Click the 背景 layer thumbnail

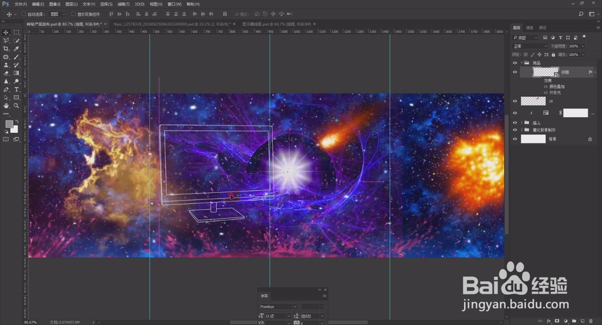click(533, 139)
